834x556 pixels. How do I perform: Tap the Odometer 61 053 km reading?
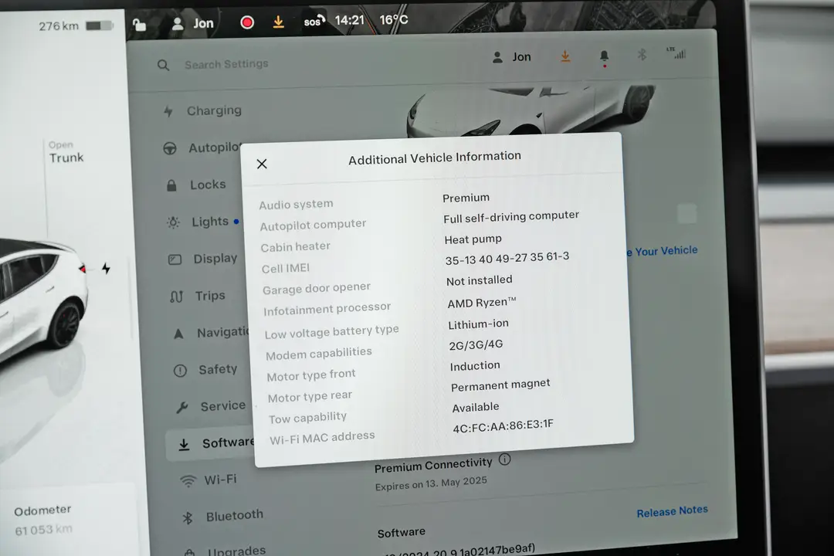tap(43, 520)
